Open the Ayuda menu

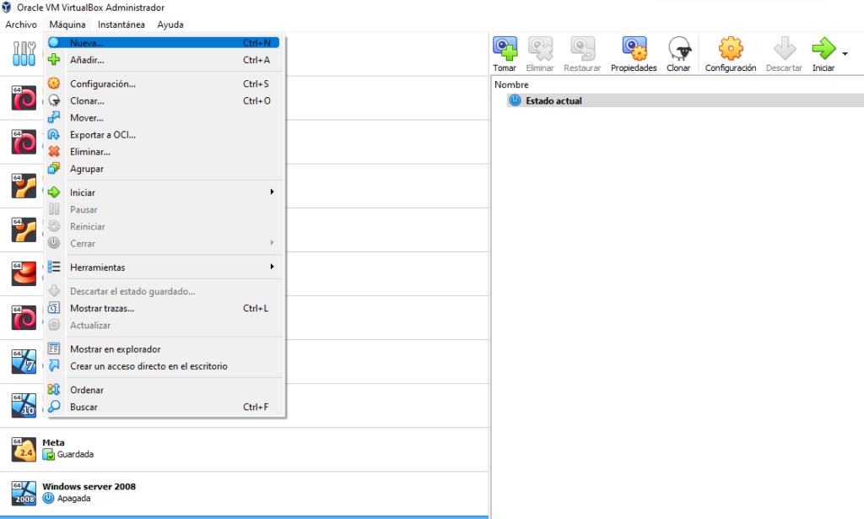(170, 24)
